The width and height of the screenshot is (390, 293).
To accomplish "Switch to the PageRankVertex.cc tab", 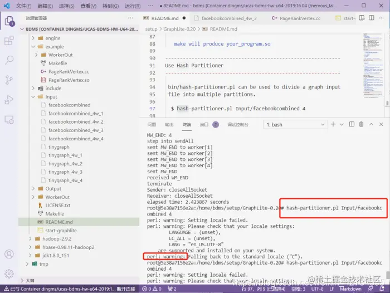I will 300,18.
